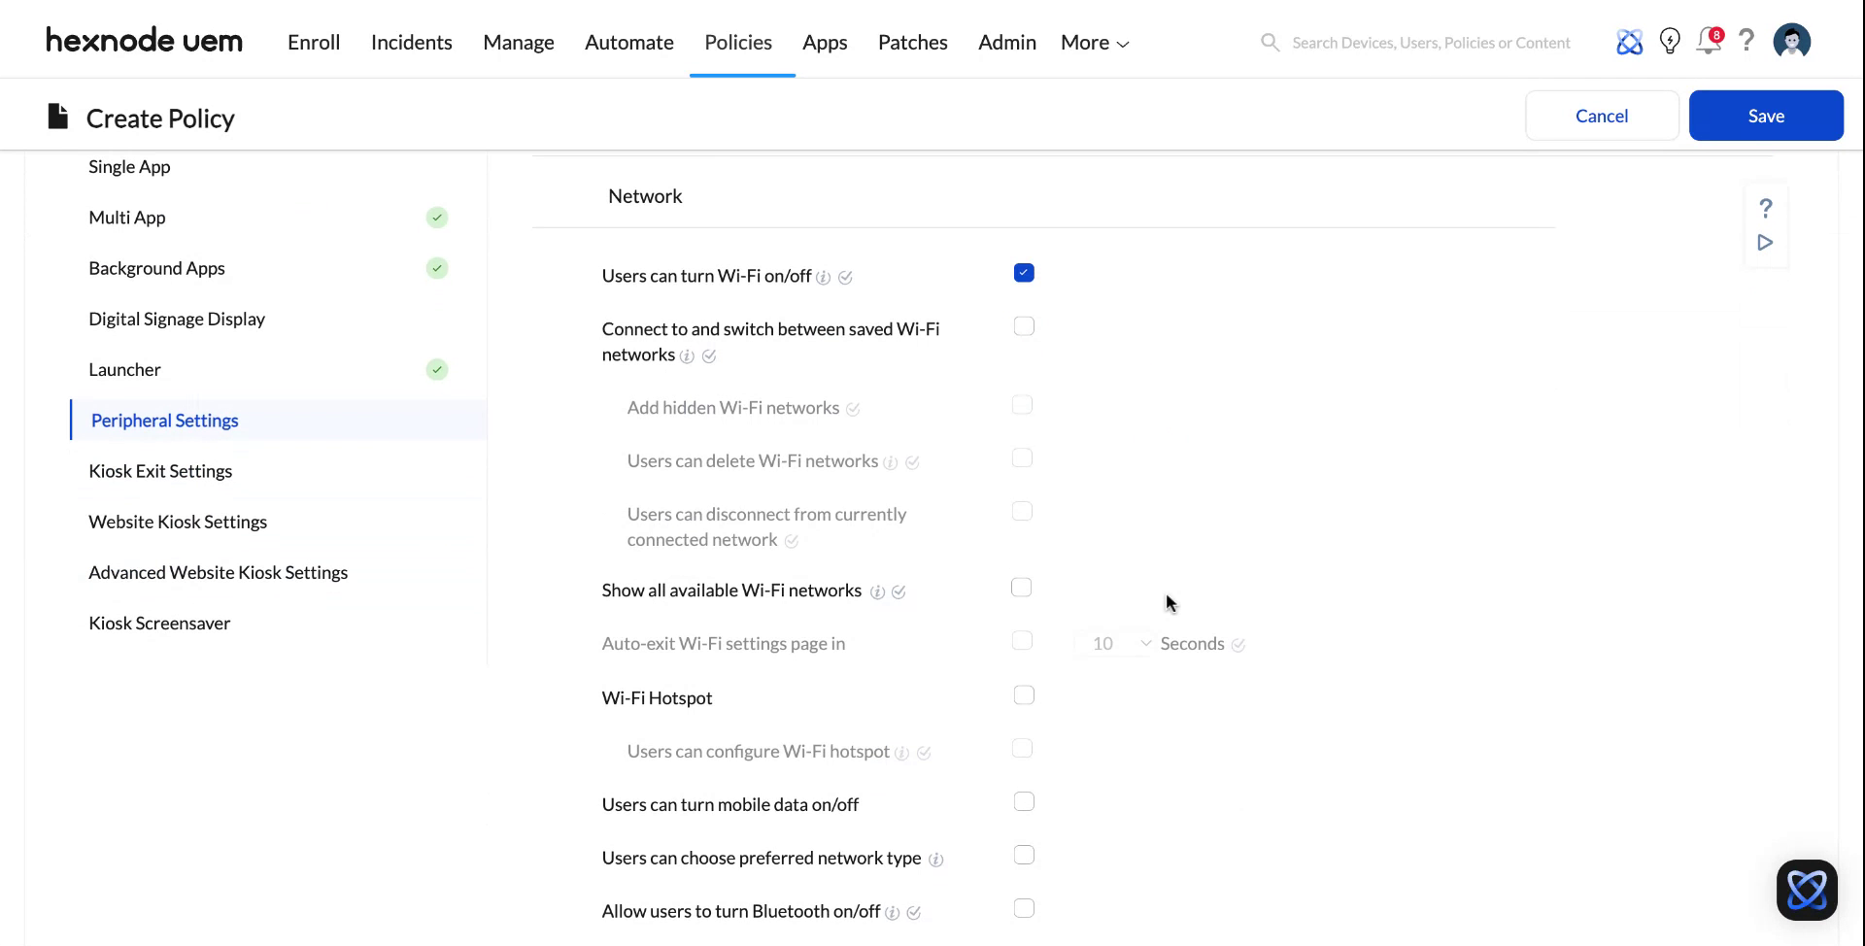Viewport: 1865px width, 946px height.
Task: Click the Save button
Action: point(1765,116)
